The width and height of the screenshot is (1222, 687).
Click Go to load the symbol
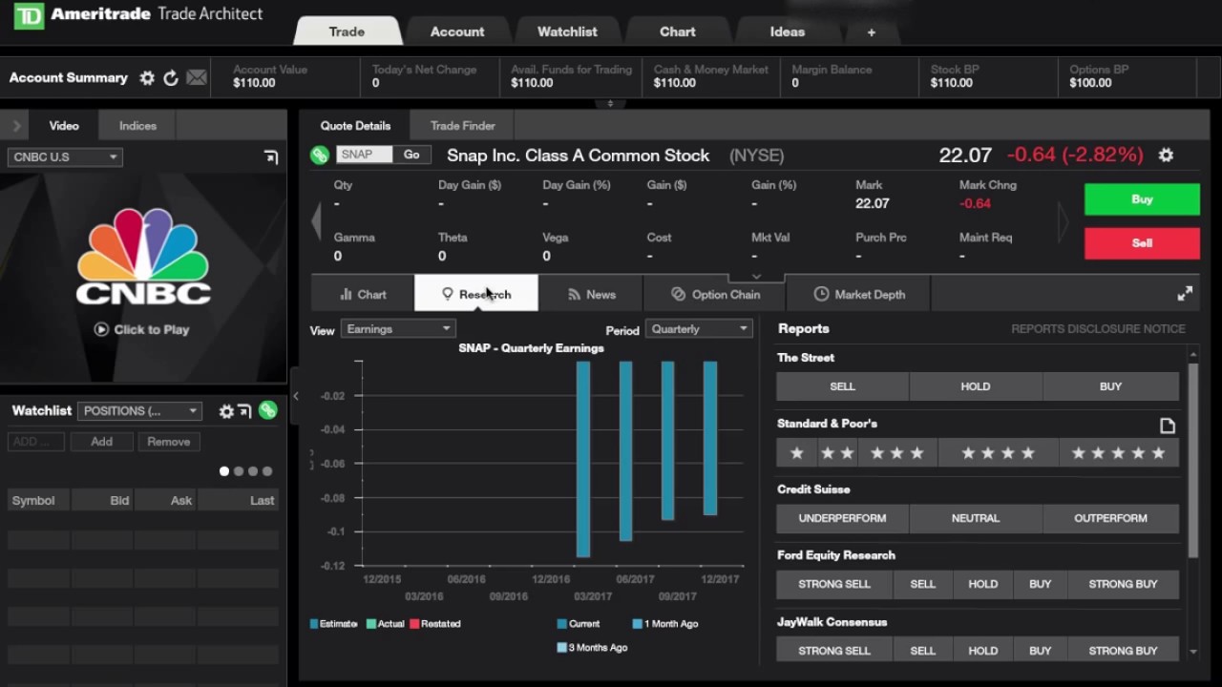[411, 155]
